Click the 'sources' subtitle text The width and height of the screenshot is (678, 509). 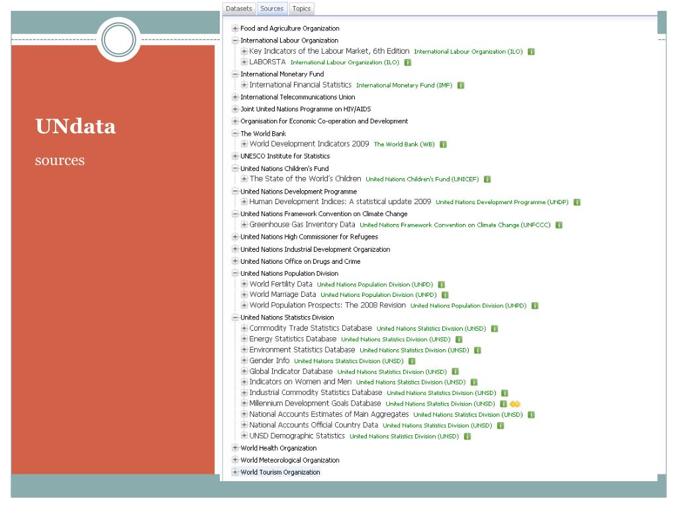(60, 160)
